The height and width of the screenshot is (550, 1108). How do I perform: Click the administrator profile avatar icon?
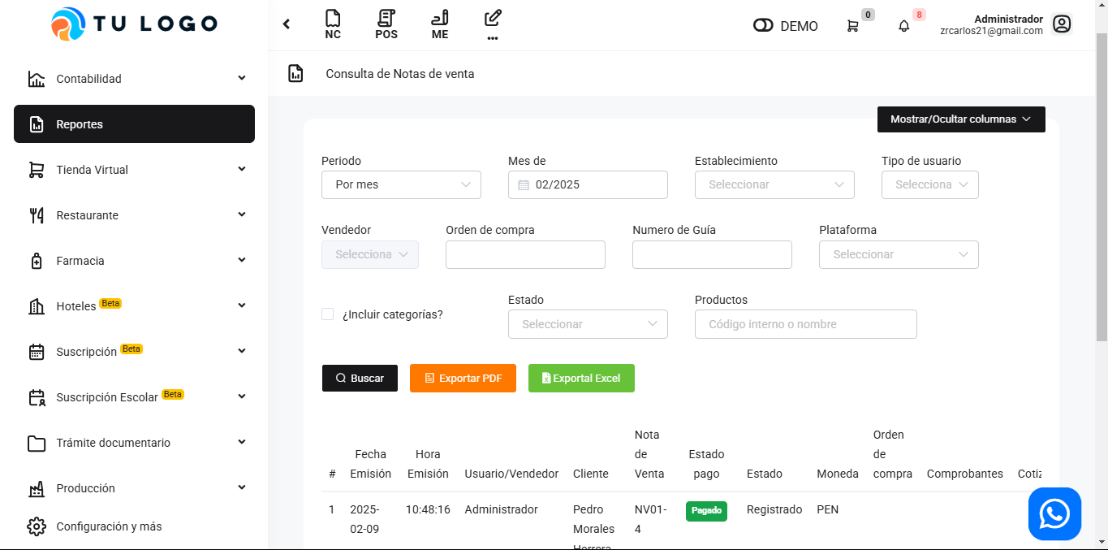[1061, 24]
